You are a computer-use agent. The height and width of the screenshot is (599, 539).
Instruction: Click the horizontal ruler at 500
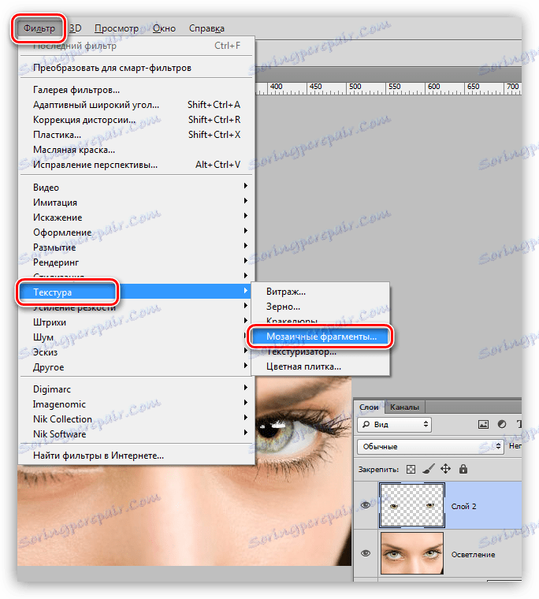tap(355, 87)
